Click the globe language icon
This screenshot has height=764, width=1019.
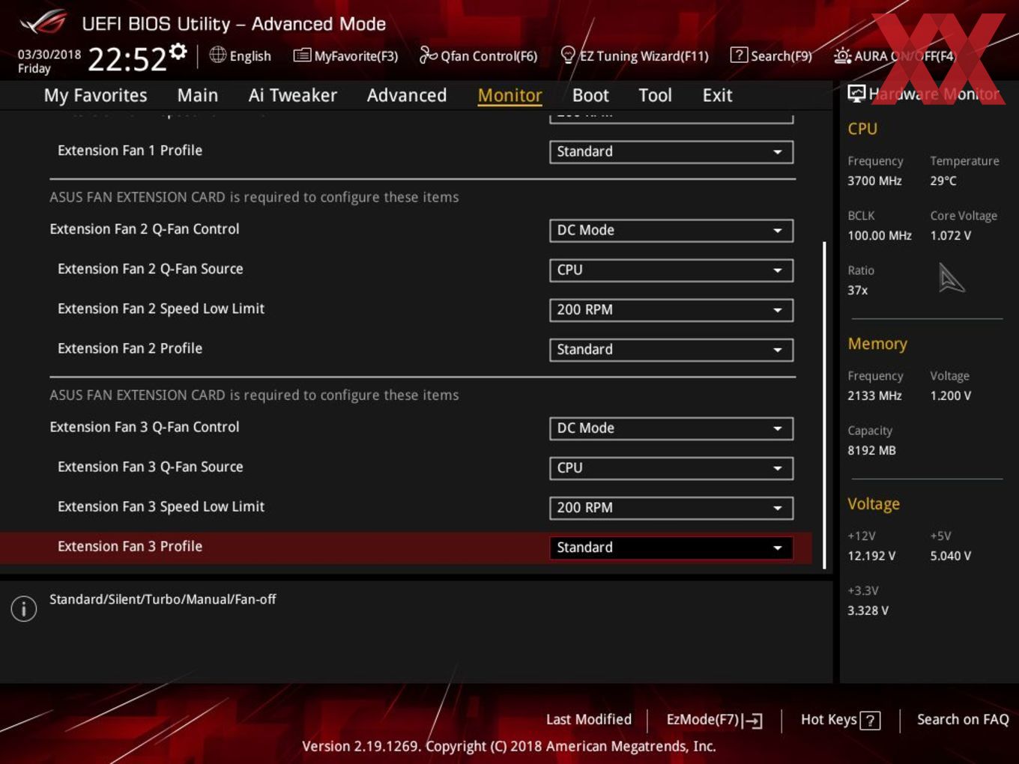click(217, 55)
